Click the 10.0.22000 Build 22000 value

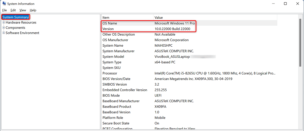[172, 29]
